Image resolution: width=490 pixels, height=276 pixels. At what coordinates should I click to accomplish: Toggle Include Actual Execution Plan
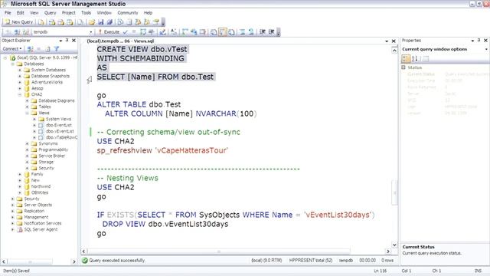click(x=185, y=31)
